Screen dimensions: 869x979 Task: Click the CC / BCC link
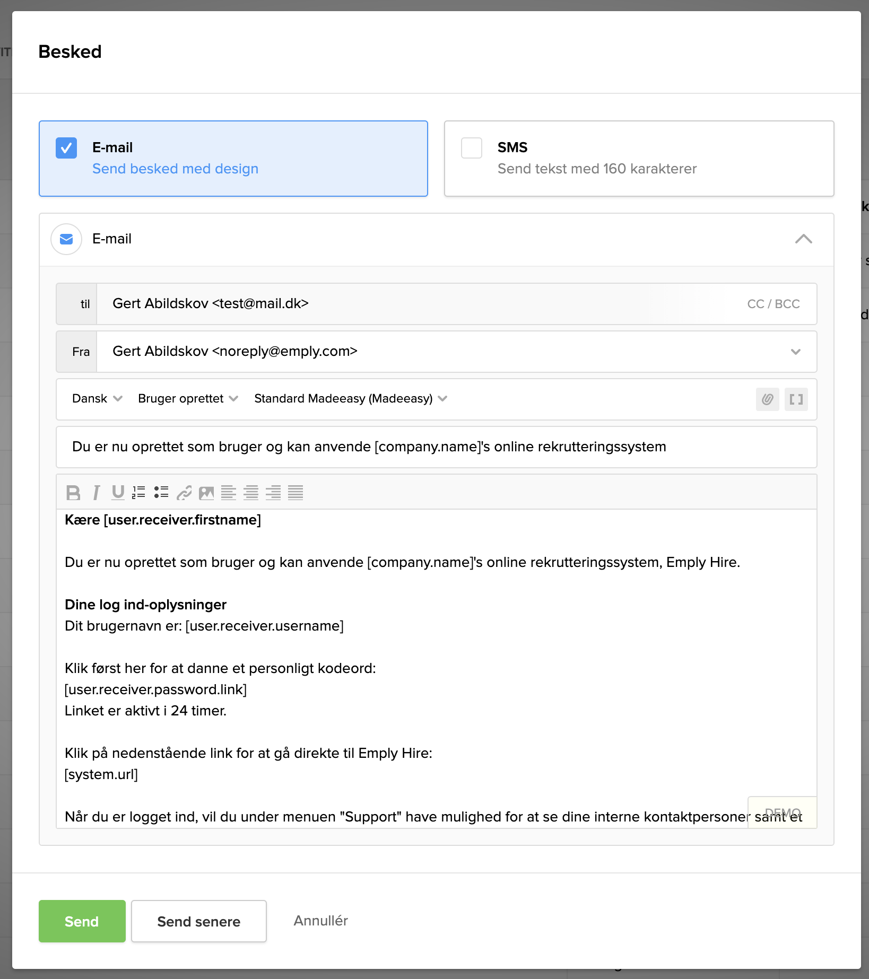pyautogui.click(x=773, y=304)
